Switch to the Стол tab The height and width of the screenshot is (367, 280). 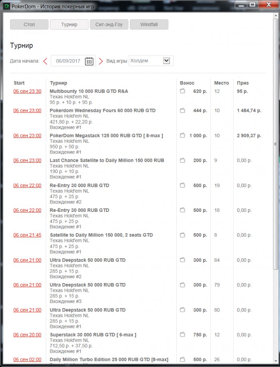coord(29,24)
